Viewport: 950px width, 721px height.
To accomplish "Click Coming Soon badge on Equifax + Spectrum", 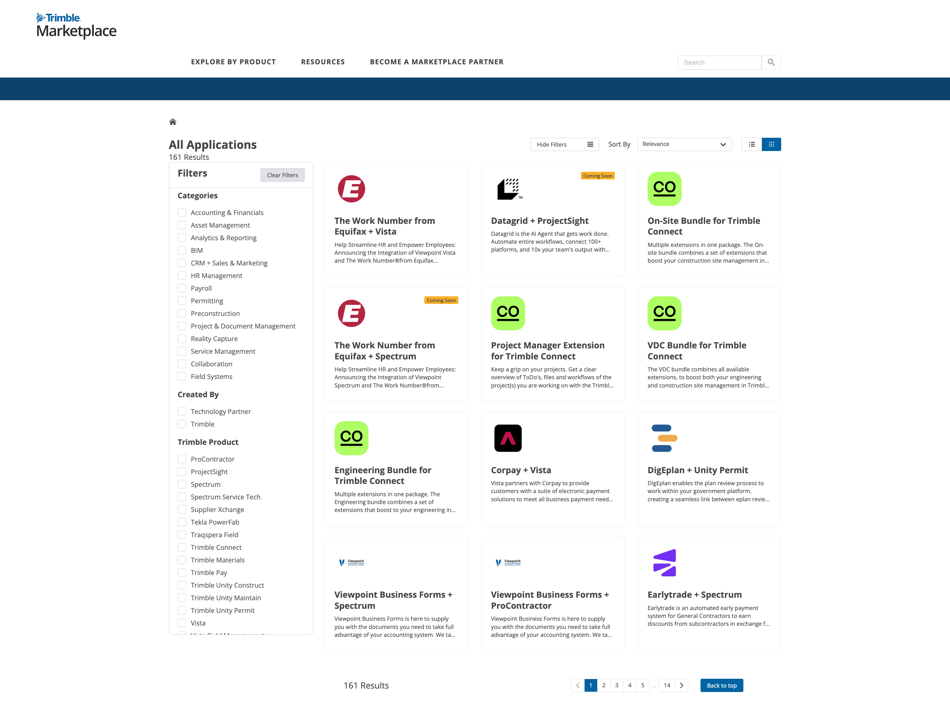I will [441, 300].
